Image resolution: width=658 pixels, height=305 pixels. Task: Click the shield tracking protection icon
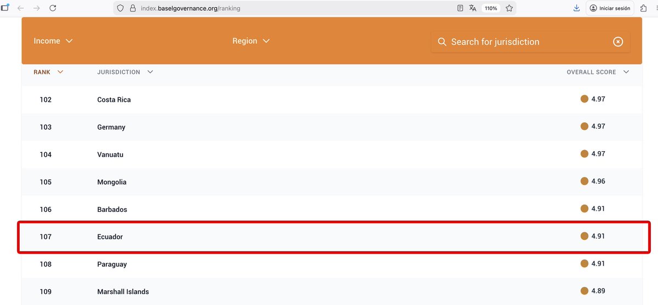[121, 8]
